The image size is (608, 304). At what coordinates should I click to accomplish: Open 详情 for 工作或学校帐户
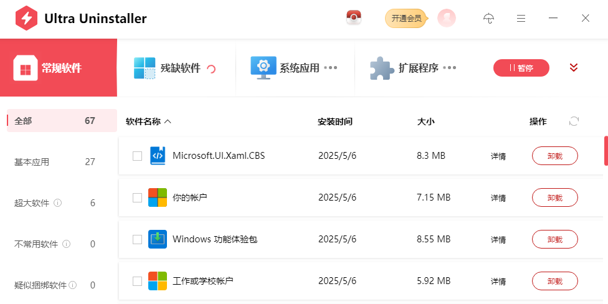pyautogui.click(x=498, y=282)
